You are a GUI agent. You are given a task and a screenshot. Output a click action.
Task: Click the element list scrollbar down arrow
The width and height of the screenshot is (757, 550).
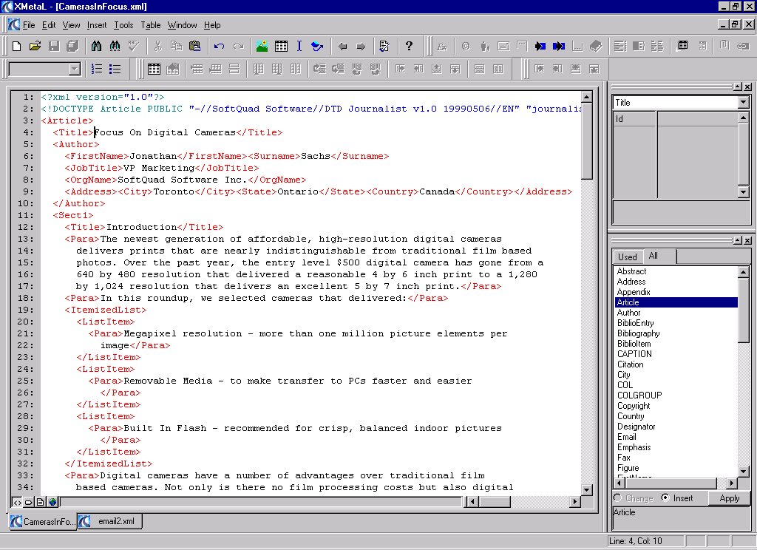(x=744, y=471)
